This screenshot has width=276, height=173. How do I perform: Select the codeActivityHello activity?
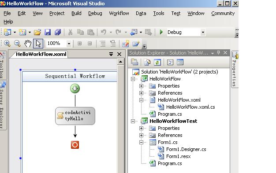(75, 116)
